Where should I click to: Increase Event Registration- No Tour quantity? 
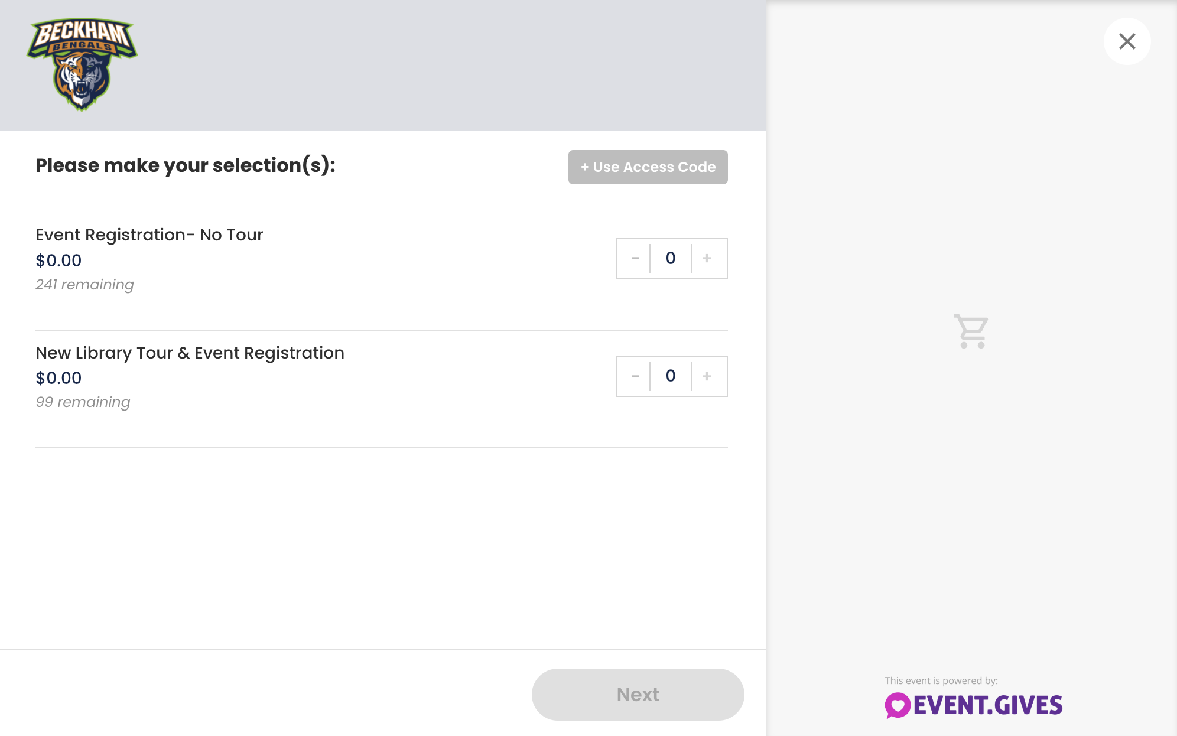click(x=707, y=258)
